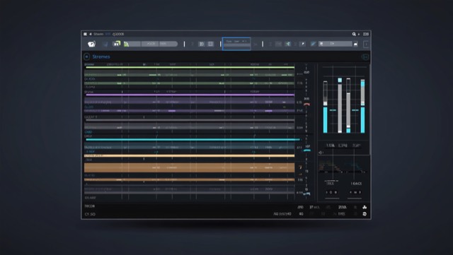The width and height of the screenshot is (453, 255).
Task: Click the green-and-white stacked bars toolbar icon
Action: (x=117, y=44)
